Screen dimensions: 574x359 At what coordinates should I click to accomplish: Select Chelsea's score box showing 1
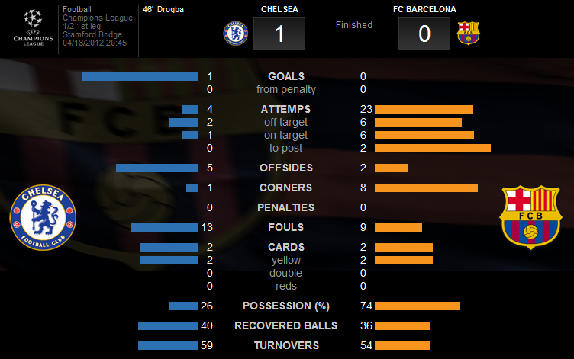pyautogui.click(x=279, y=34)
